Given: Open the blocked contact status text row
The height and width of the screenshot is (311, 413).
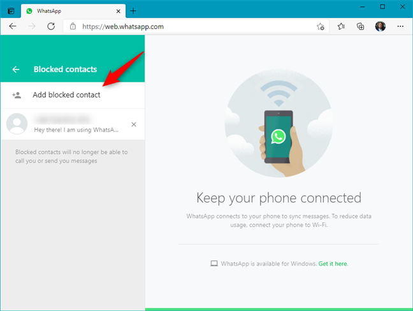Looking at the screenshot, I should (76, 130).
